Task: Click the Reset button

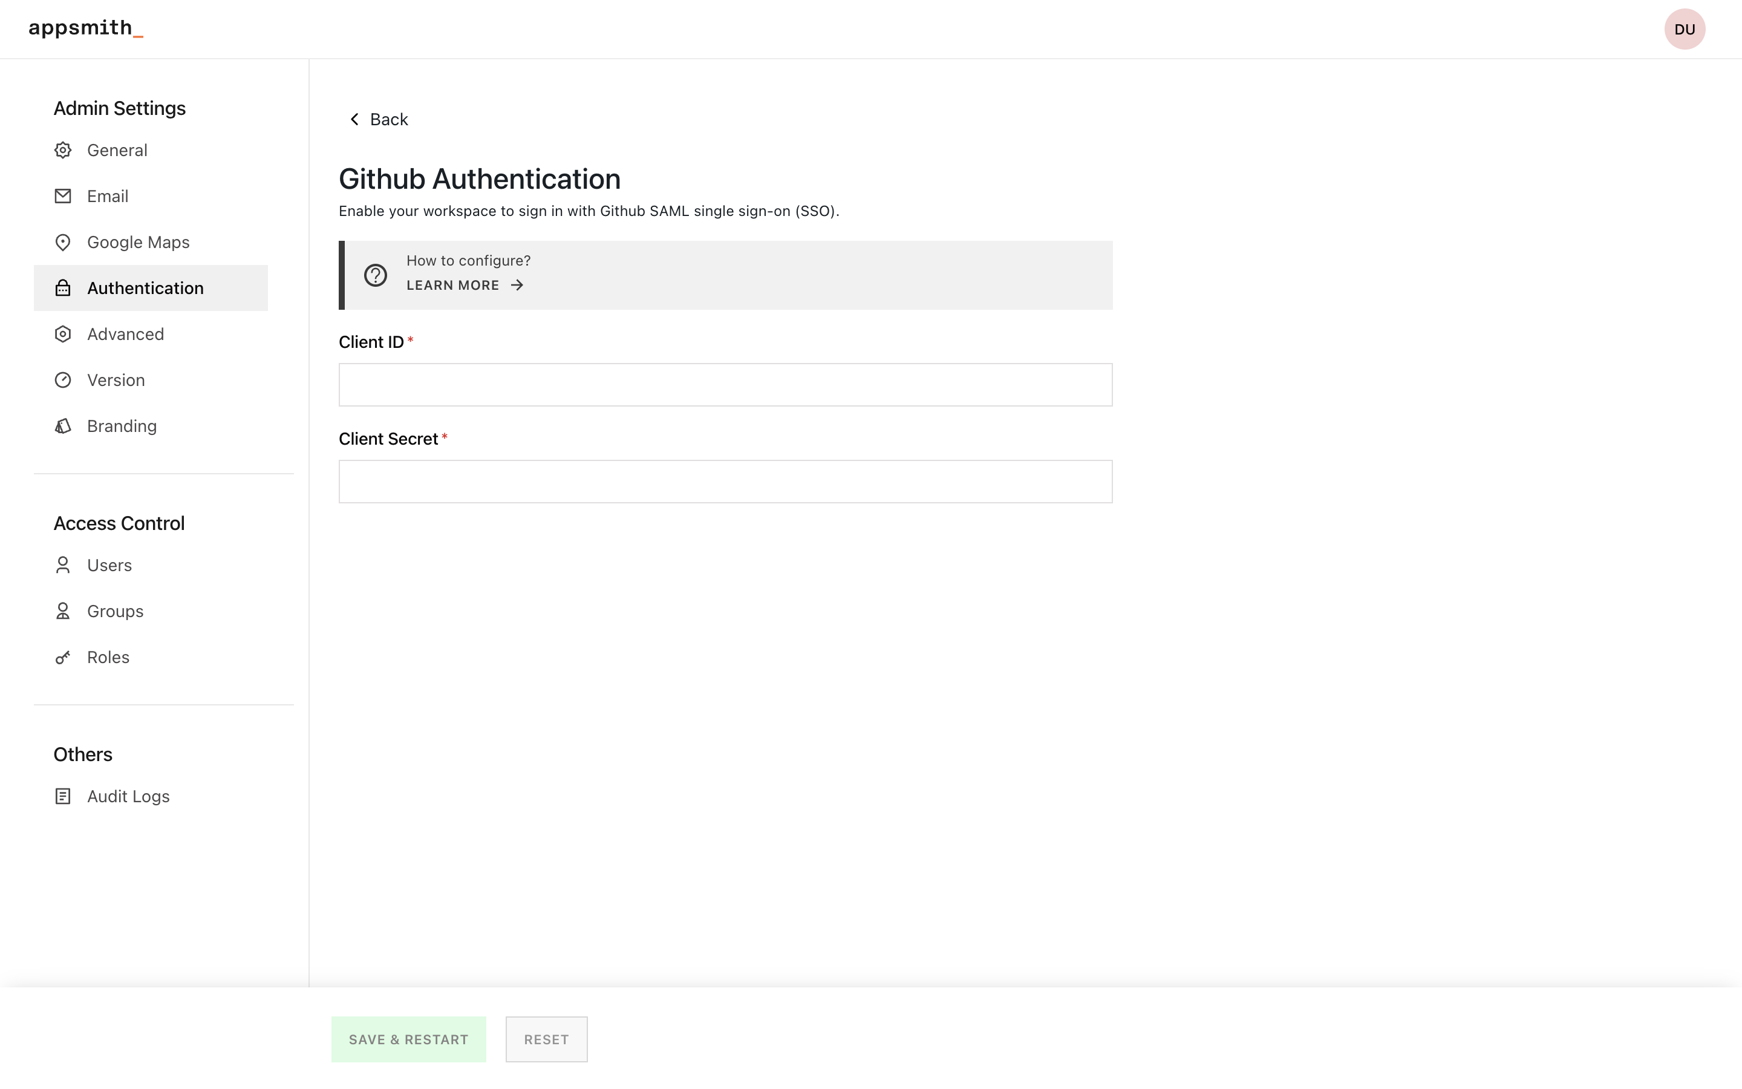Action: click(546, 1039)
